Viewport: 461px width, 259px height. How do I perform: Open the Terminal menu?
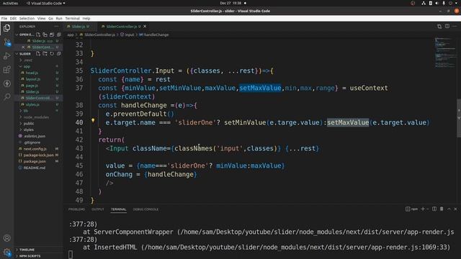point(72,18)
